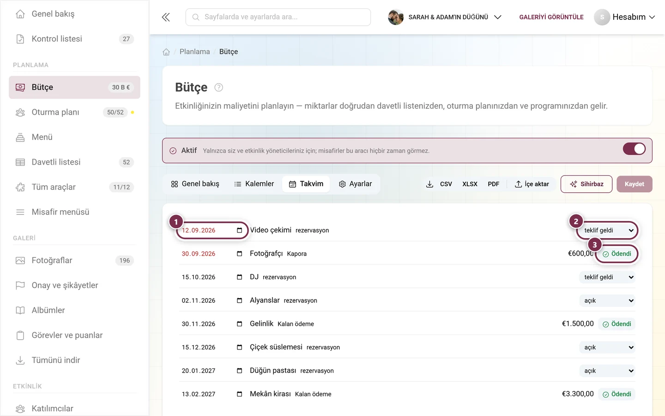Open calendar picker for 20.01.2027 date
The height and width of the screenshot is (416, 665).
click(239, 371)
